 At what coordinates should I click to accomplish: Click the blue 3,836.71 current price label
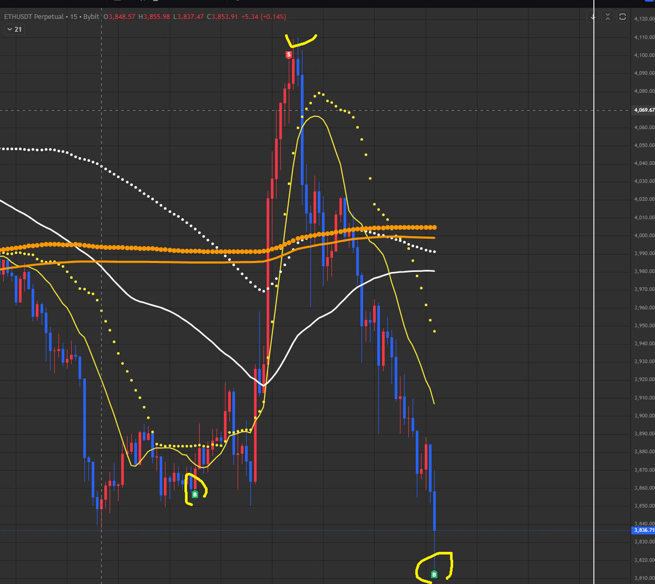(x=644, y=530)
